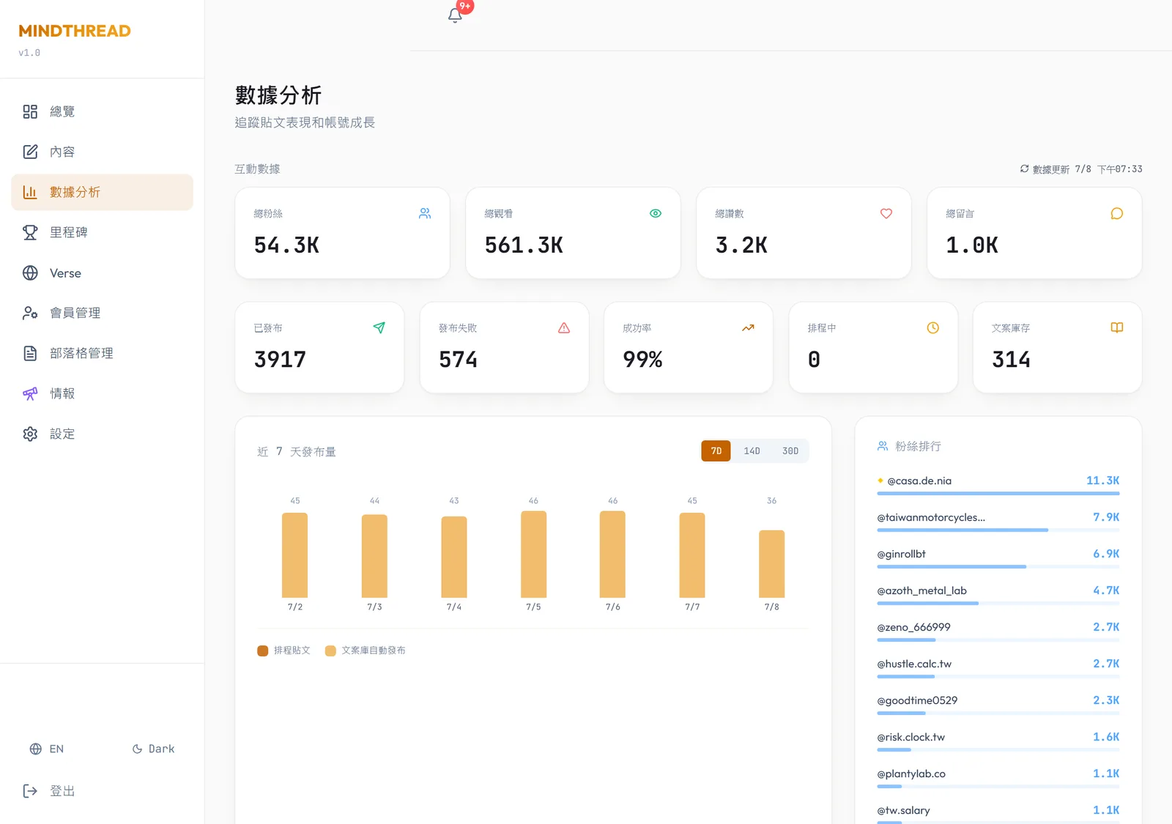1172x824 pixels.
Task: Click the 發布失敗 warning triangle icon
Action: click(564, 327)
